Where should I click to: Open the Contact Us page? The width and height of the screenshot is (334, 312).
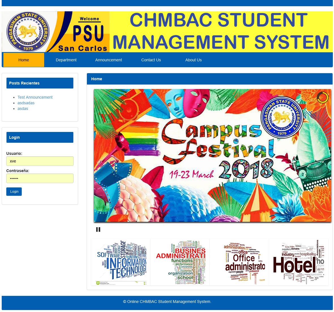(151, 60)
